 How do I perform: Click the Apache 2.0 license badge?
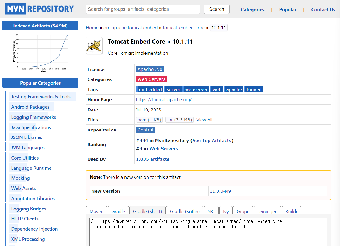(150, 69)
